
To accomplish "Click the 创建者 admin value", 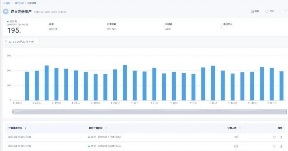I will [x=168, y=29].
